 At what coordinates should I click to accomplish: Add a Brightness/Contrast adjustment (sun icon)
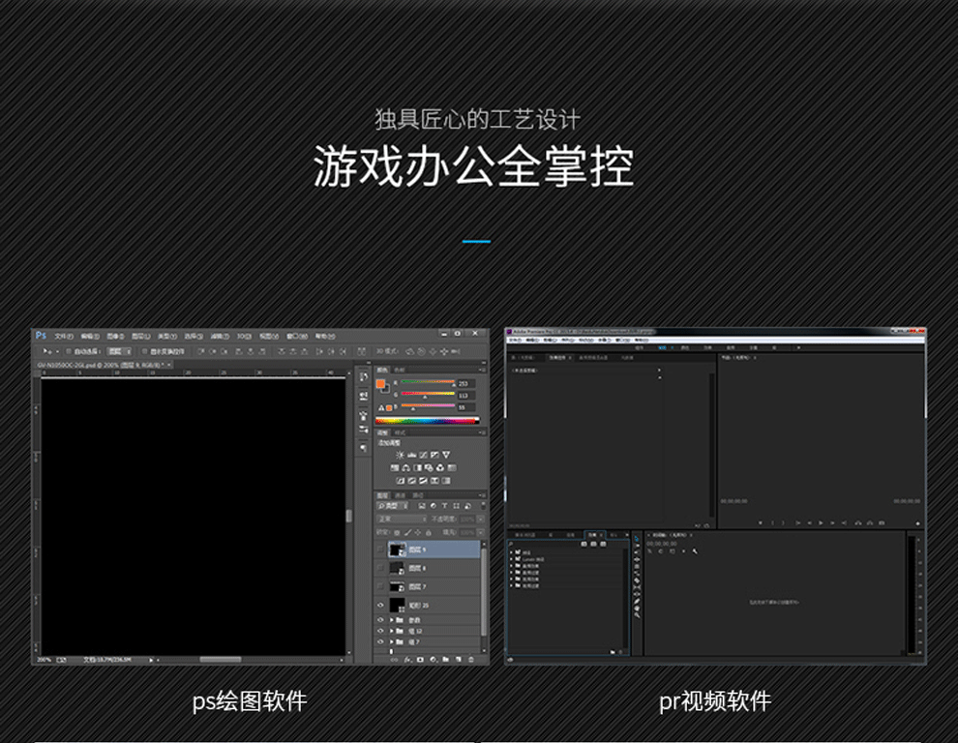(x=400, y=456)
